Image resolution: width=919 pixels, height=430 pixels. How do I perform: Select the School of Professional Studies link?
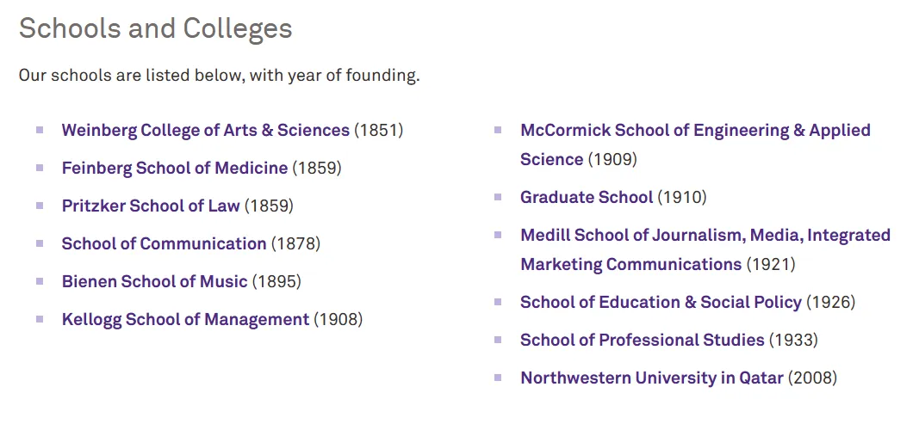point(642,341)
